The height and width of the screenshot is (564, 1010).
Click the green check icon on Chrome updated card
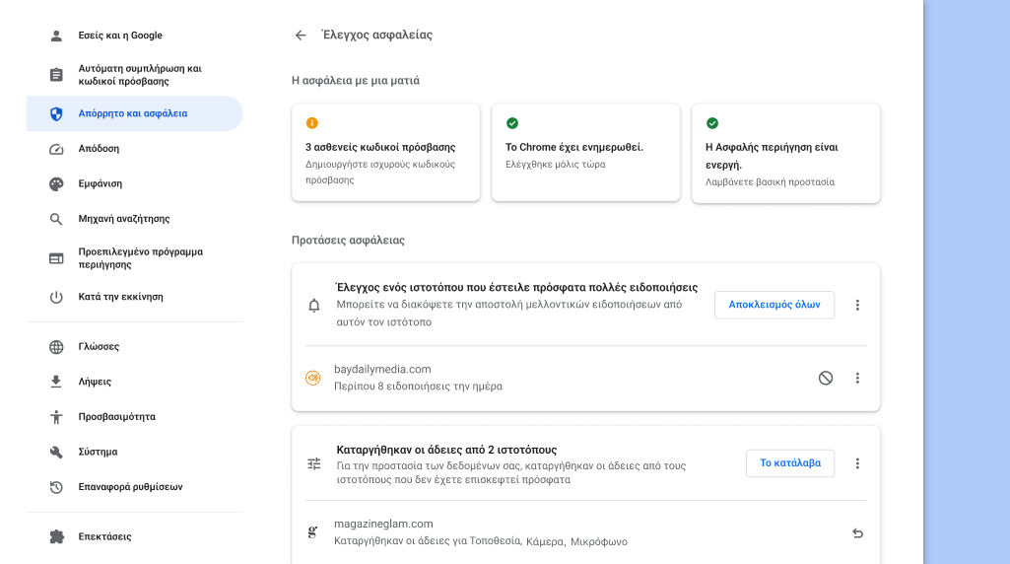tap(512, 123)
